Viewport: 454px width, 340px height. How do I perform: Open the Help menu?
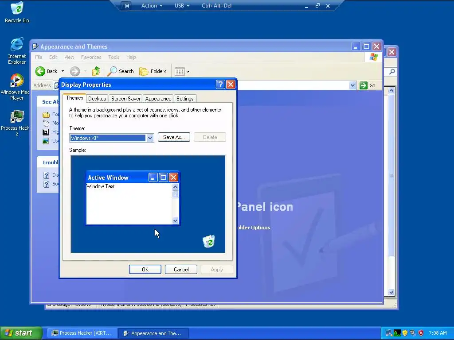click(x=131, y=57)
